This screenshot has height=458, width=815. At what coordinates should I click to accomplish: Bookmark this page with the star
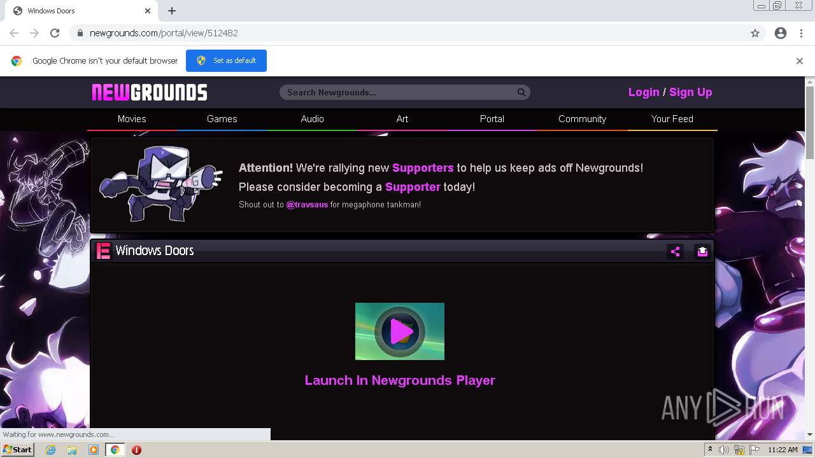tap(755, 33)
